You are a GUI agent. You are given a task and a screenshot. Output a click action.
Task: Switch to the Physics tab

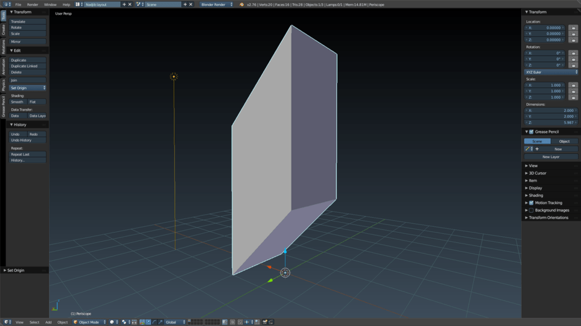3,85
